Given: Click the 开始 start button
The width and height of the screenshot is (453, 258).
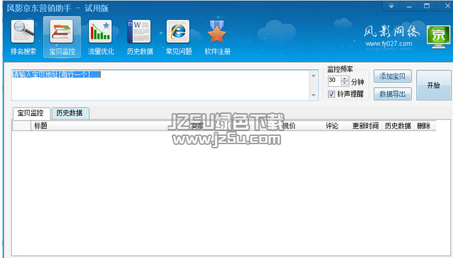Looking at the screenshot, I should coord(434,85).
